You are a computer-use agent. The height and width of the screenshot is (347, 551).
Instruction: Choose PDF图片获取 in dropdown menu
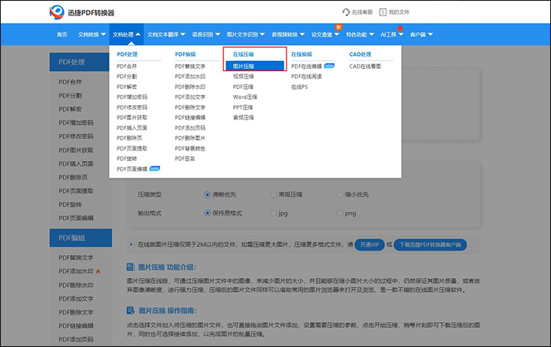pos(132,118)
